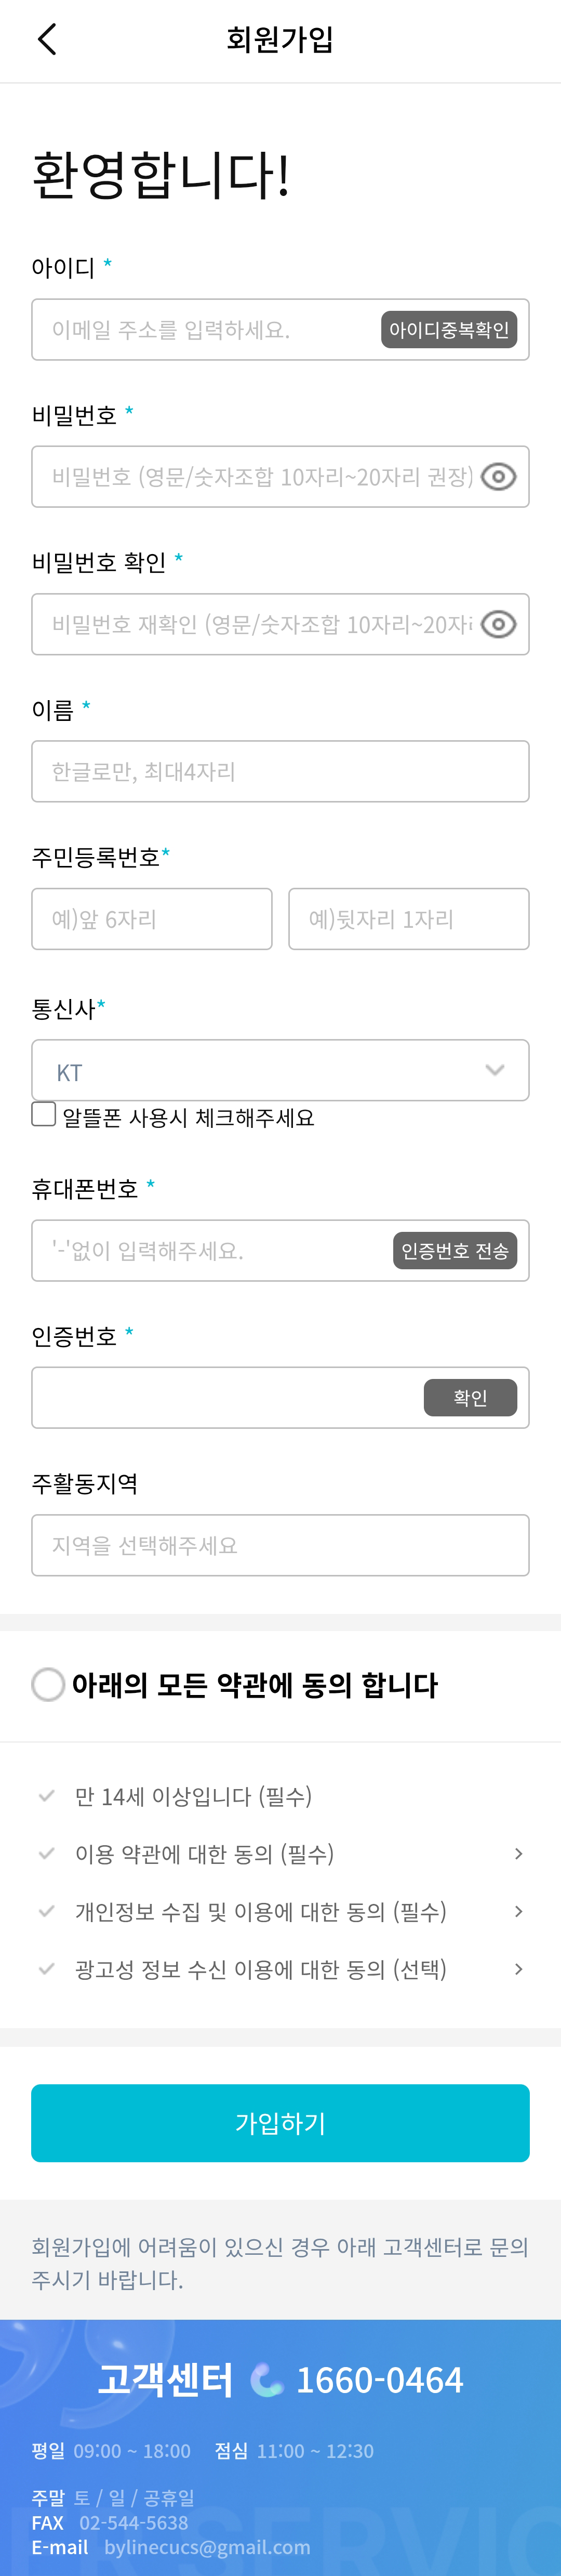Tap the back arrow icon
561x2576 pixels.
(47, 40)
